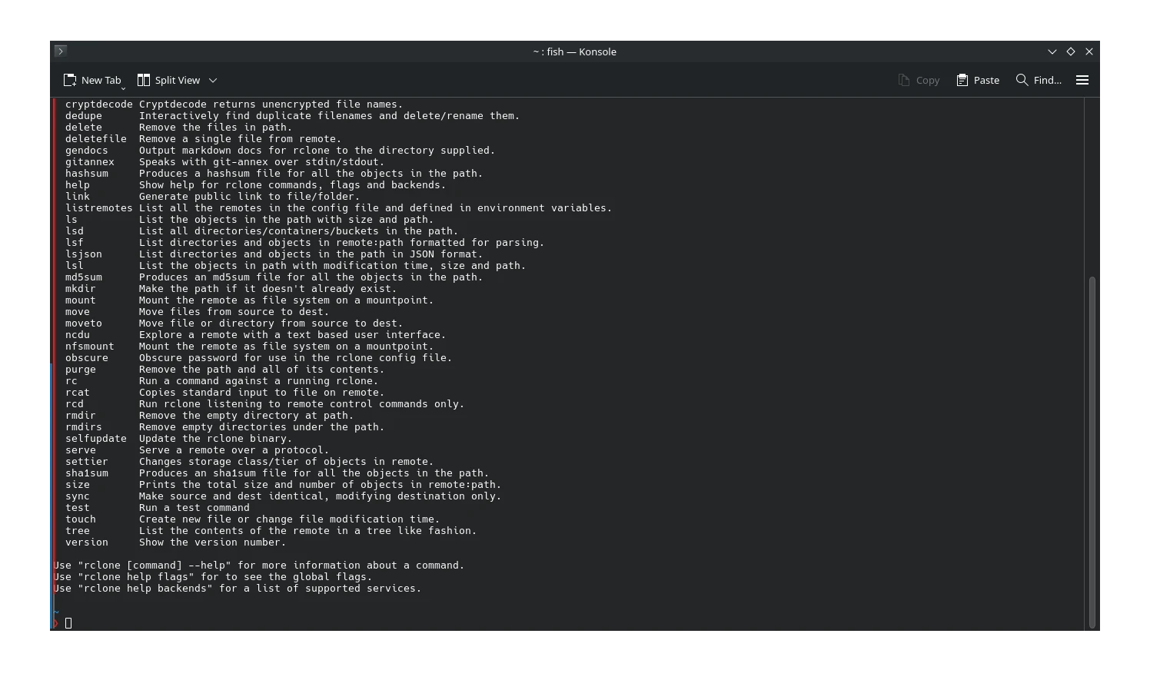Click the 'sync' command text

pos(78,496)
